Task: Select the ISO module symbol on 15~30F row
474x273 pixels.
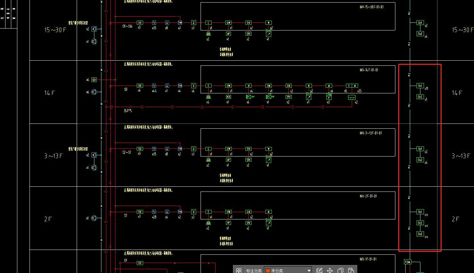Action: (140, 23)
